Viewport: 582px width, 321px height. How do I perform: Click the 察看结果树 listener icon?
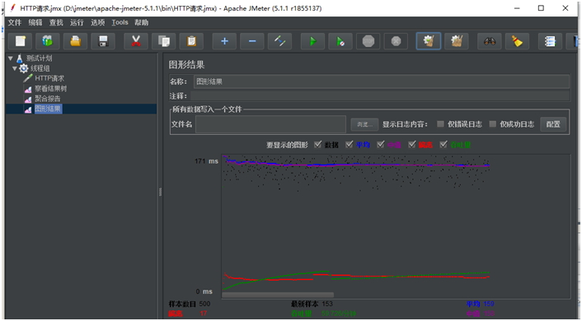click(28, 89)
